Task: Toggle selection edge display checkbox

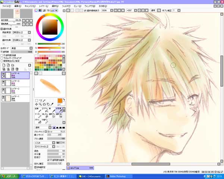Action: click(x=85, y=10)
